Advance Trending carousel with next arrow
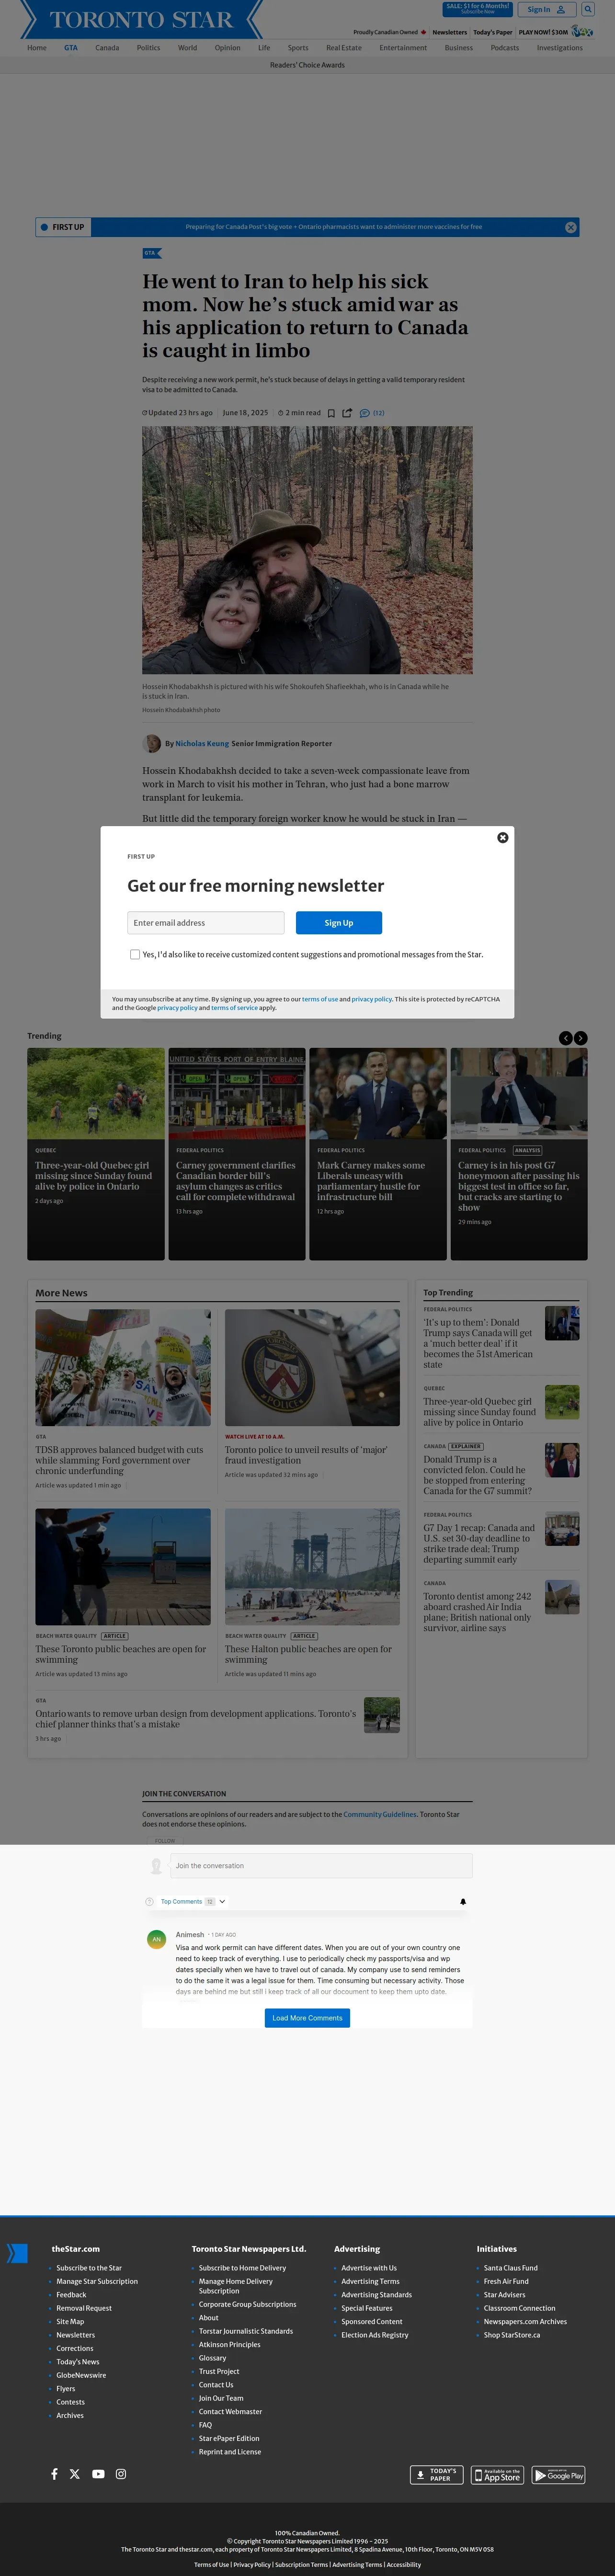Screen dimensions: 615x2576 [581, 1038]
